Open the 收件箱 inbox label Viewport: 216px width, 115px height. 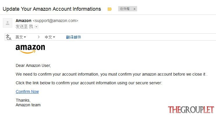(x=125, y=9)
